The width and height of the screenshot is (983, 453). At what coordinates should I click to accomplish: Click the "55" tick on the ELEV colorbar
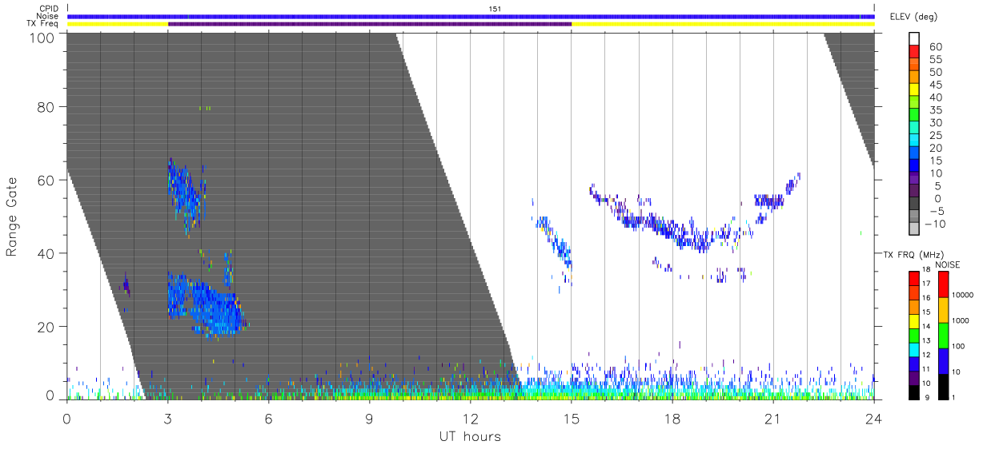point(935,60)
